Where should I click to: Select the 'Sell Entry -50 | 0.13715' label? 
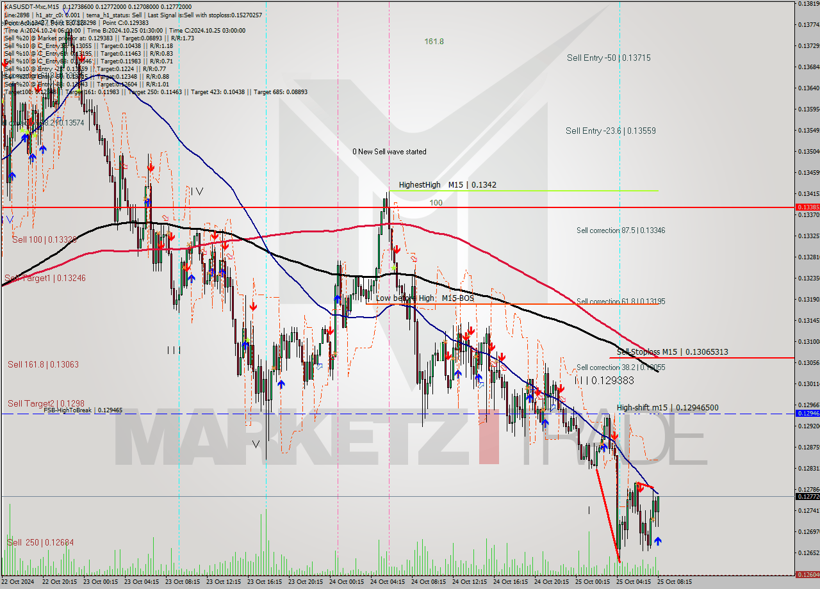tap(609, 58)
